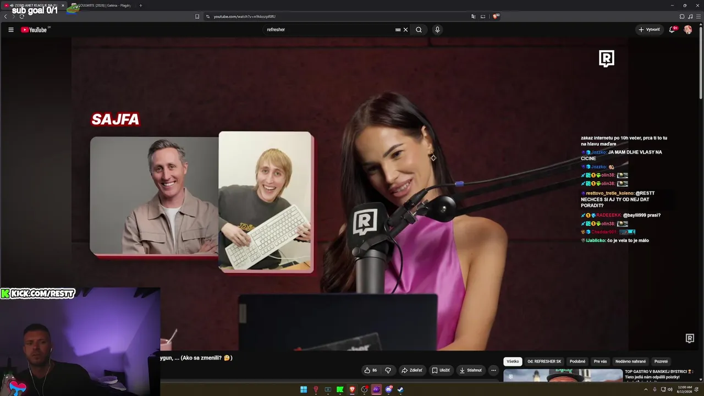Open Discord from the taskbar
704x396 pixels.
tap(388, 390)
